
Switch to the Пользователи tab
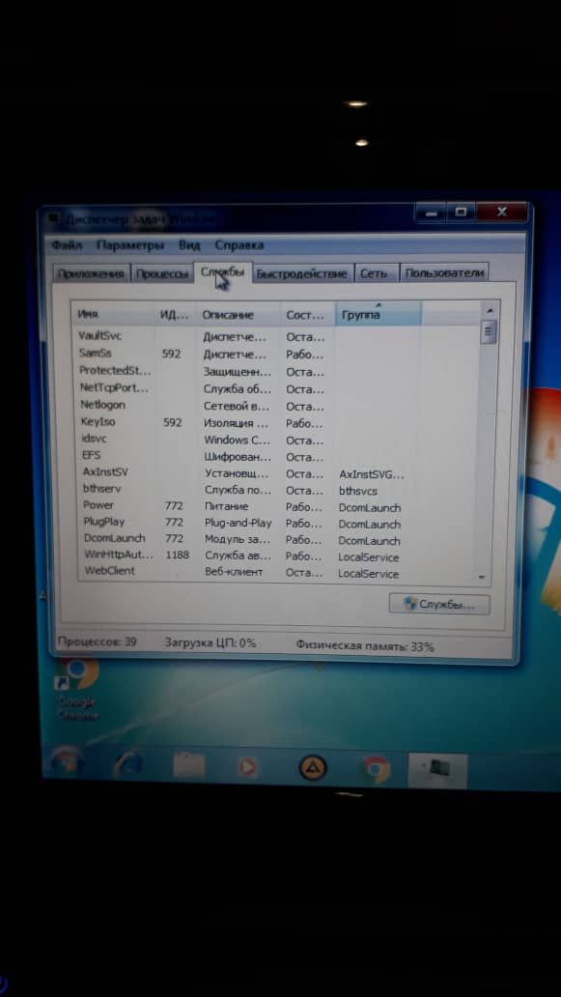(444, 274)
